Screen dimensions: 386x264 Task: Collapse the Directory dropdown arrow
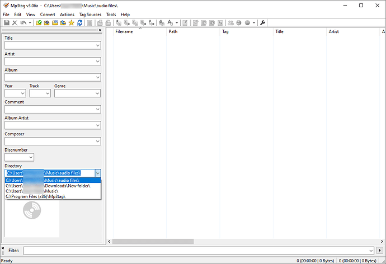point(98,173)
